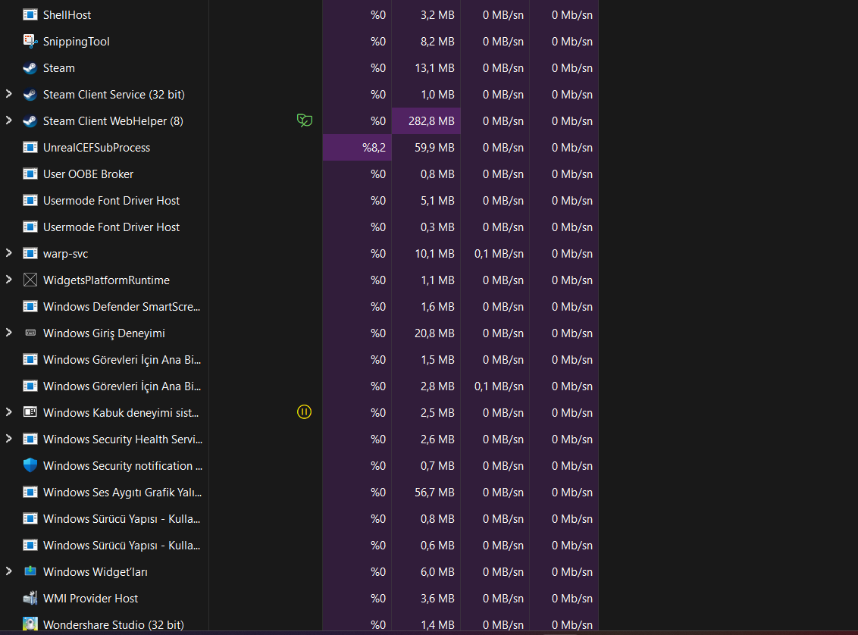Select the Windows Security notification name
The width and height of the screenshot is (858, 635).
[x=123, y=466]
